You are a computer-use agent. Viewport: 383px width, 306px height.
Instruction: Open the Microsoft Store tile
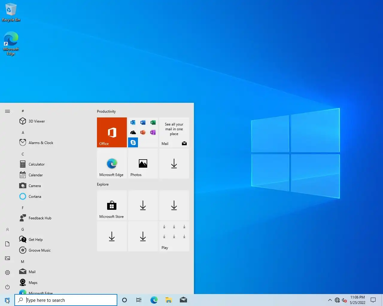pos(112,205)
